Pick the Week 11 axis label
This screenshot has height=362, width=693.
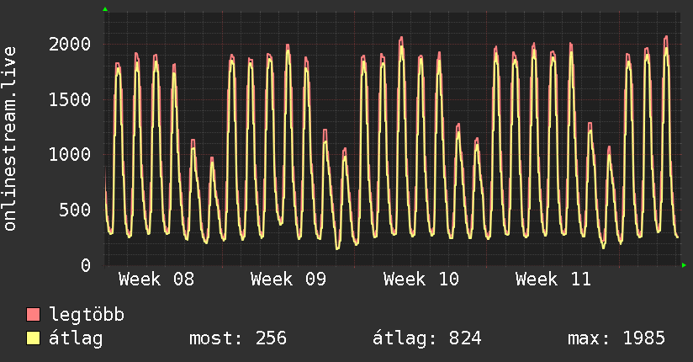tap(553, 279)
